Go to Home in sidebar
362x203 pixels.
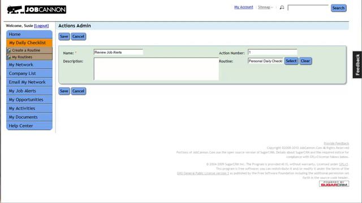coord(29,34)
